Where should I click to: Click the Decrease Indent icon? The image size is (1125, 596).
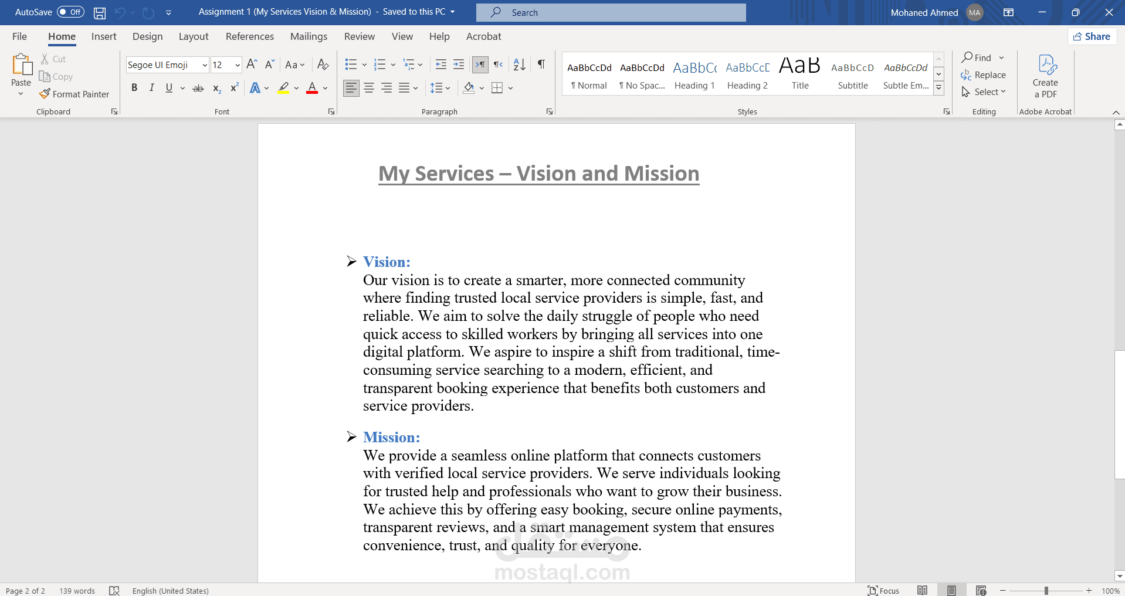pos(441,65)
